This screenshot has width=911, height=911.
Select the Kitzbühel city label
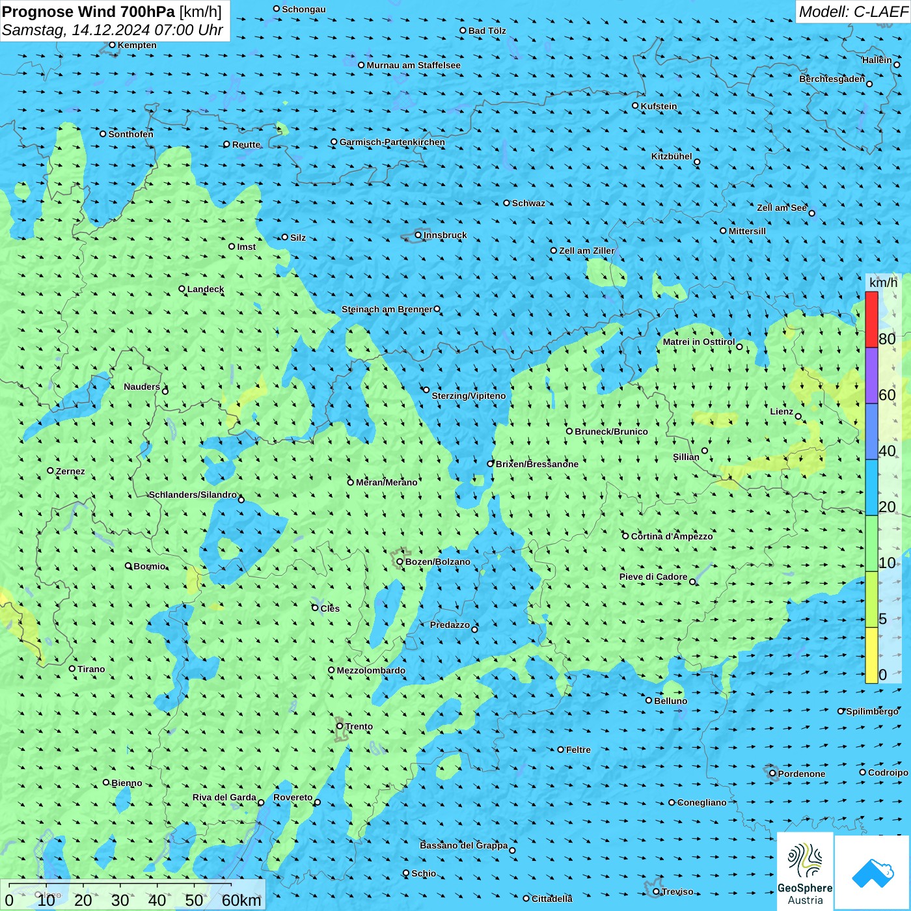(672, 156)
